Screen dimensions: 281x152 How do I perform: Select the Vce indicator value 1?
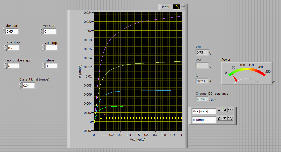202,66
